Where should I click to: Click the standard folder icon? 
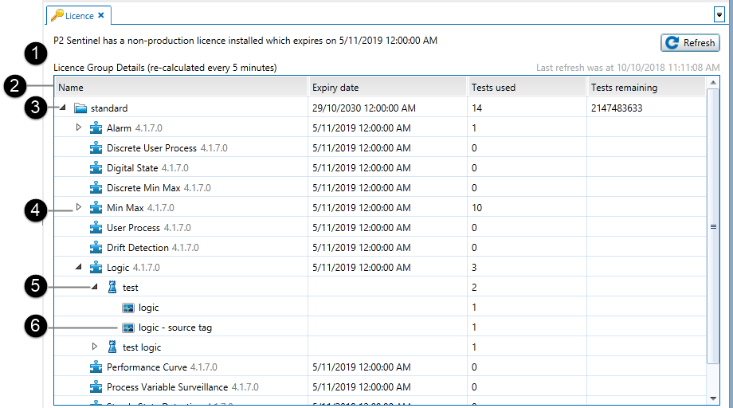(x=80, y=108)
